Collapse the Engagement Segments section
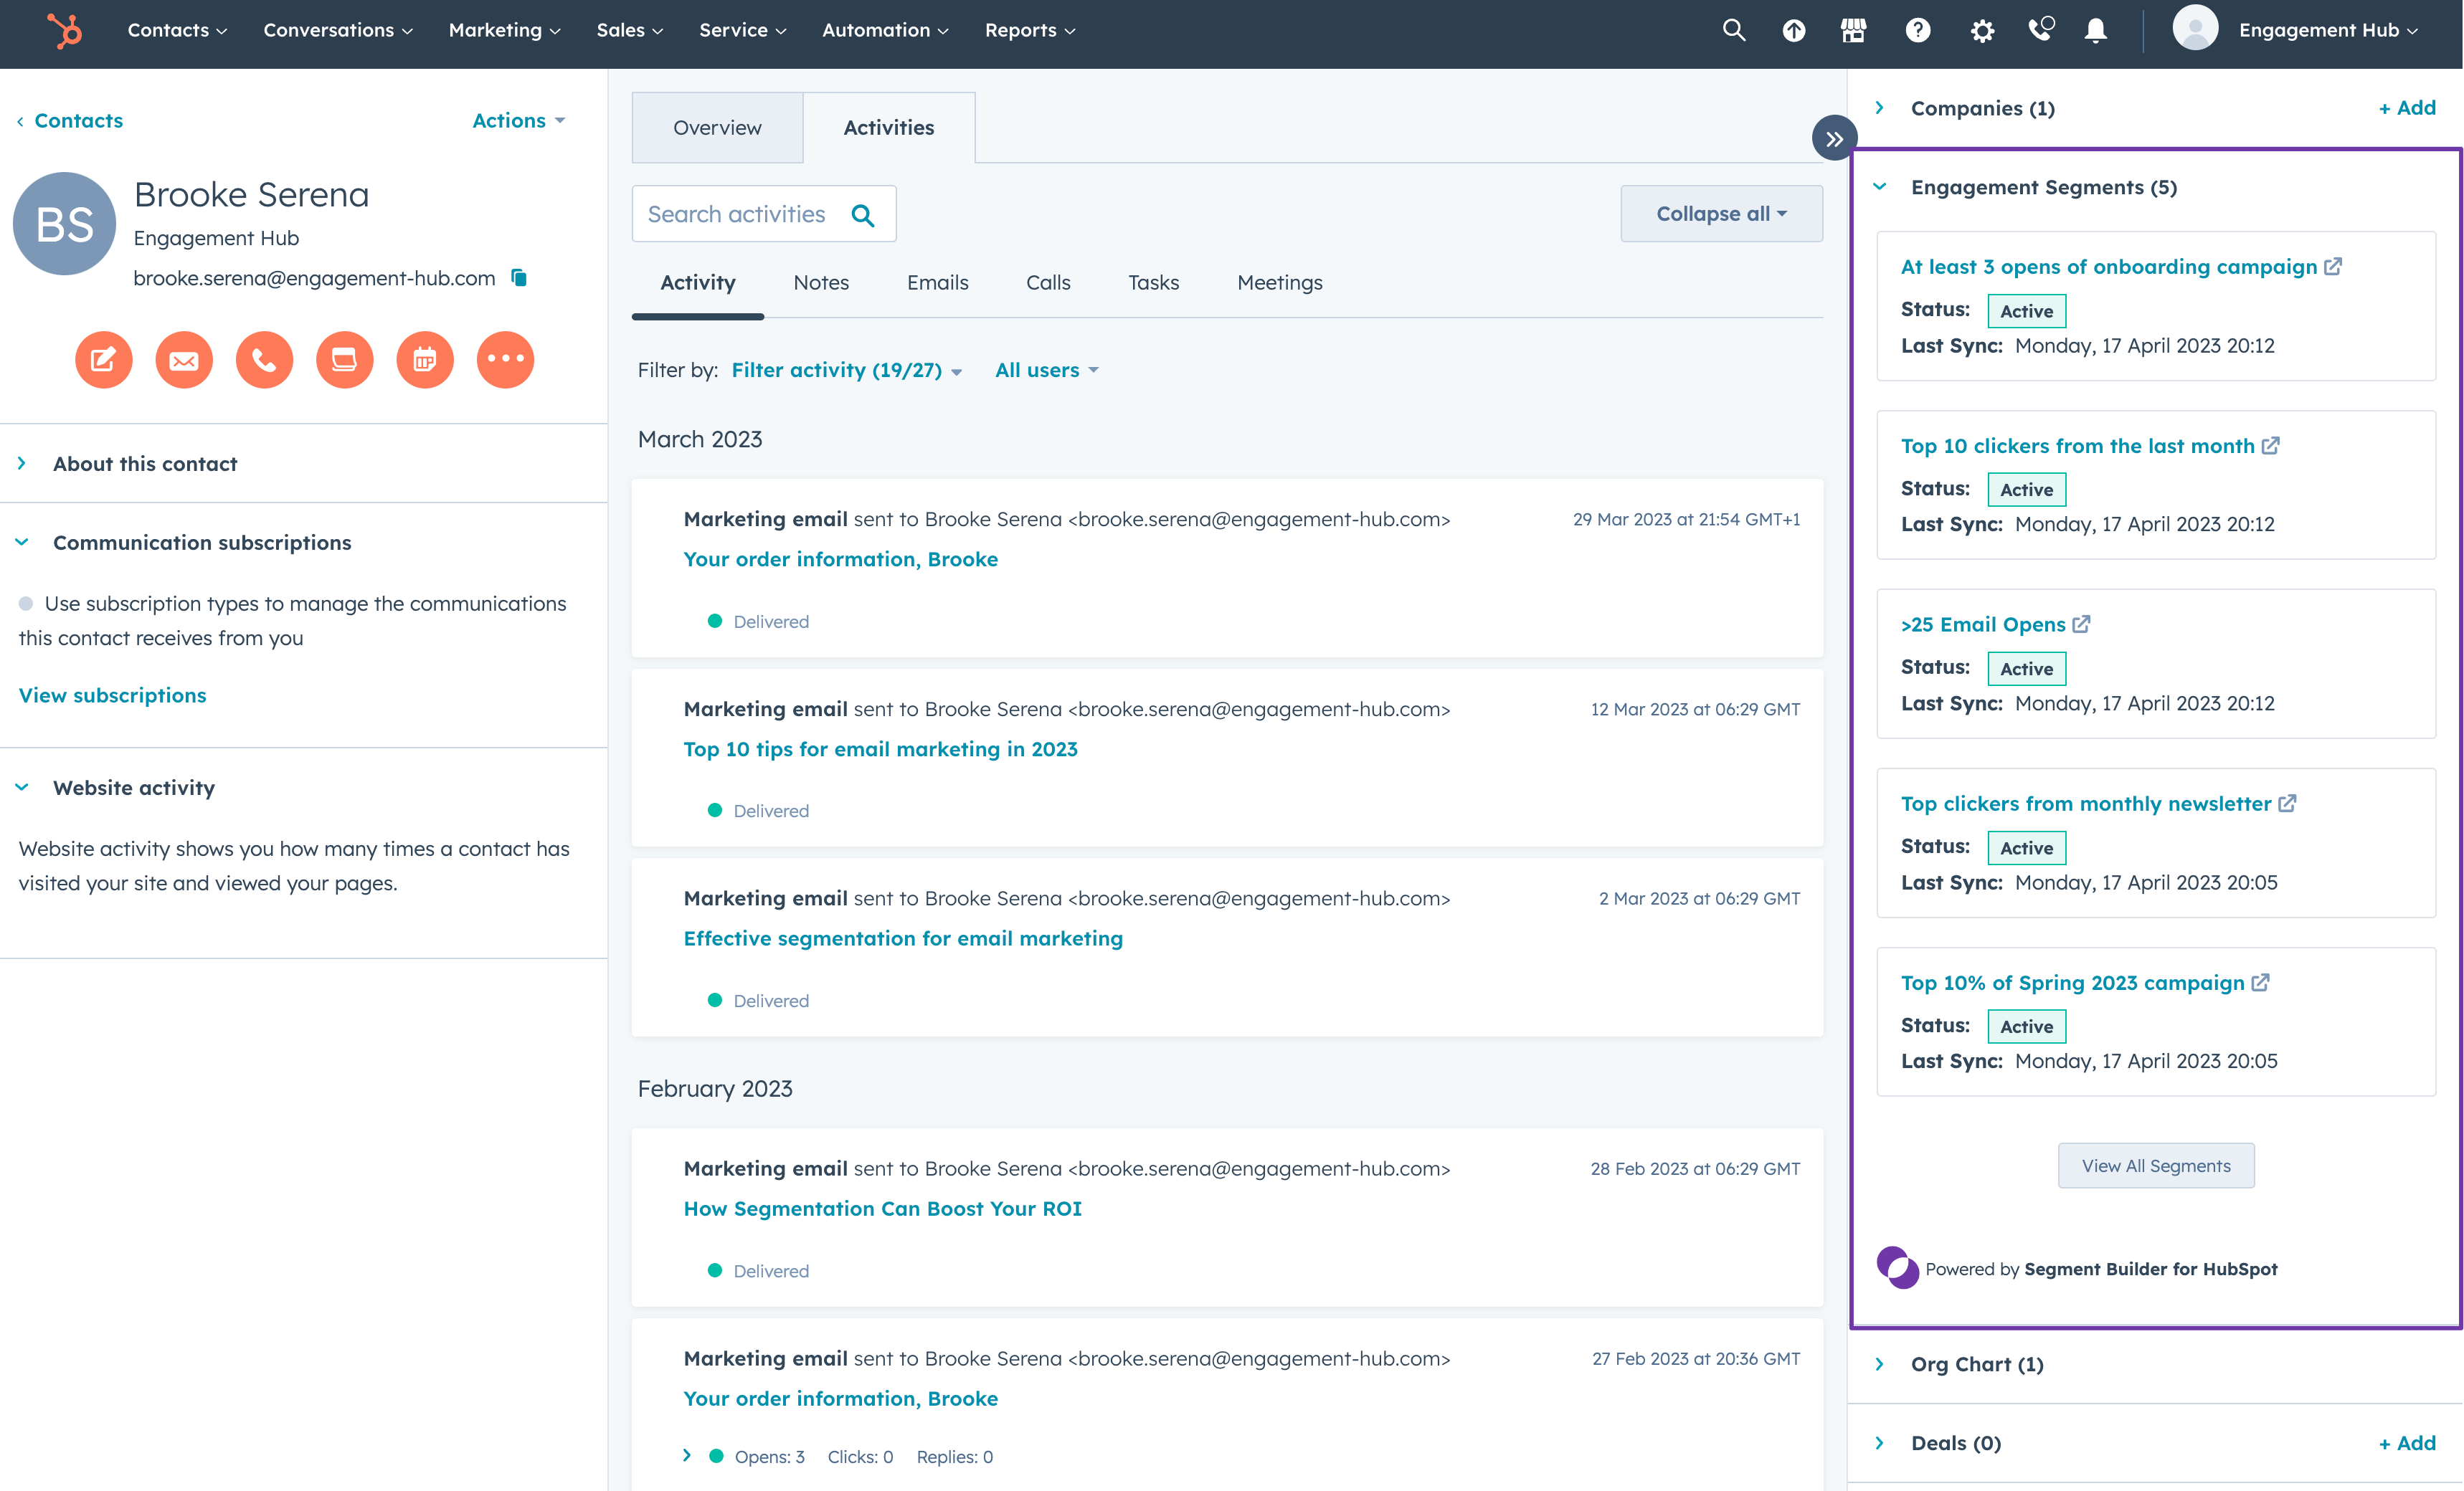The width and height of the screenshot is (2464, 1491). click(1880, 186)
